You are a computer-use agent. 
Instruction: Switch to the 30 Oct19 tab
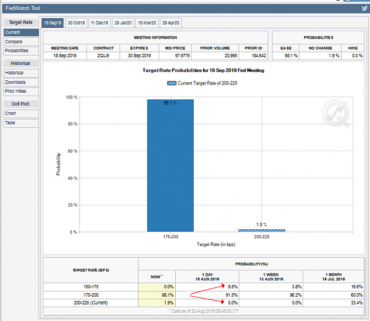coord(76,23)
